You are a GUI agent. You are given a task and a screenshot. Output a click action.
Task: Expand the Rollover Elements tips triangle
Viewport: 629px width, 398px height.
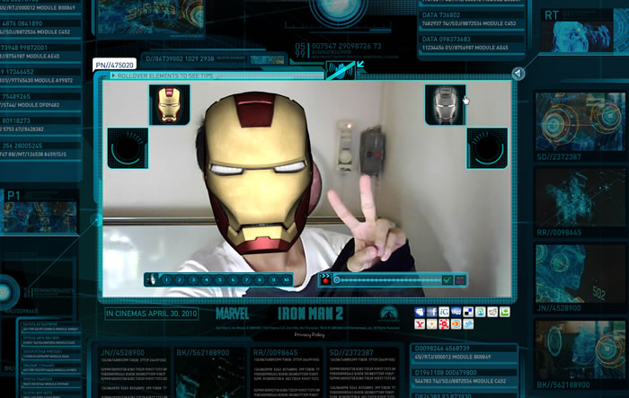pyautogui.click(x=113, y=75)
